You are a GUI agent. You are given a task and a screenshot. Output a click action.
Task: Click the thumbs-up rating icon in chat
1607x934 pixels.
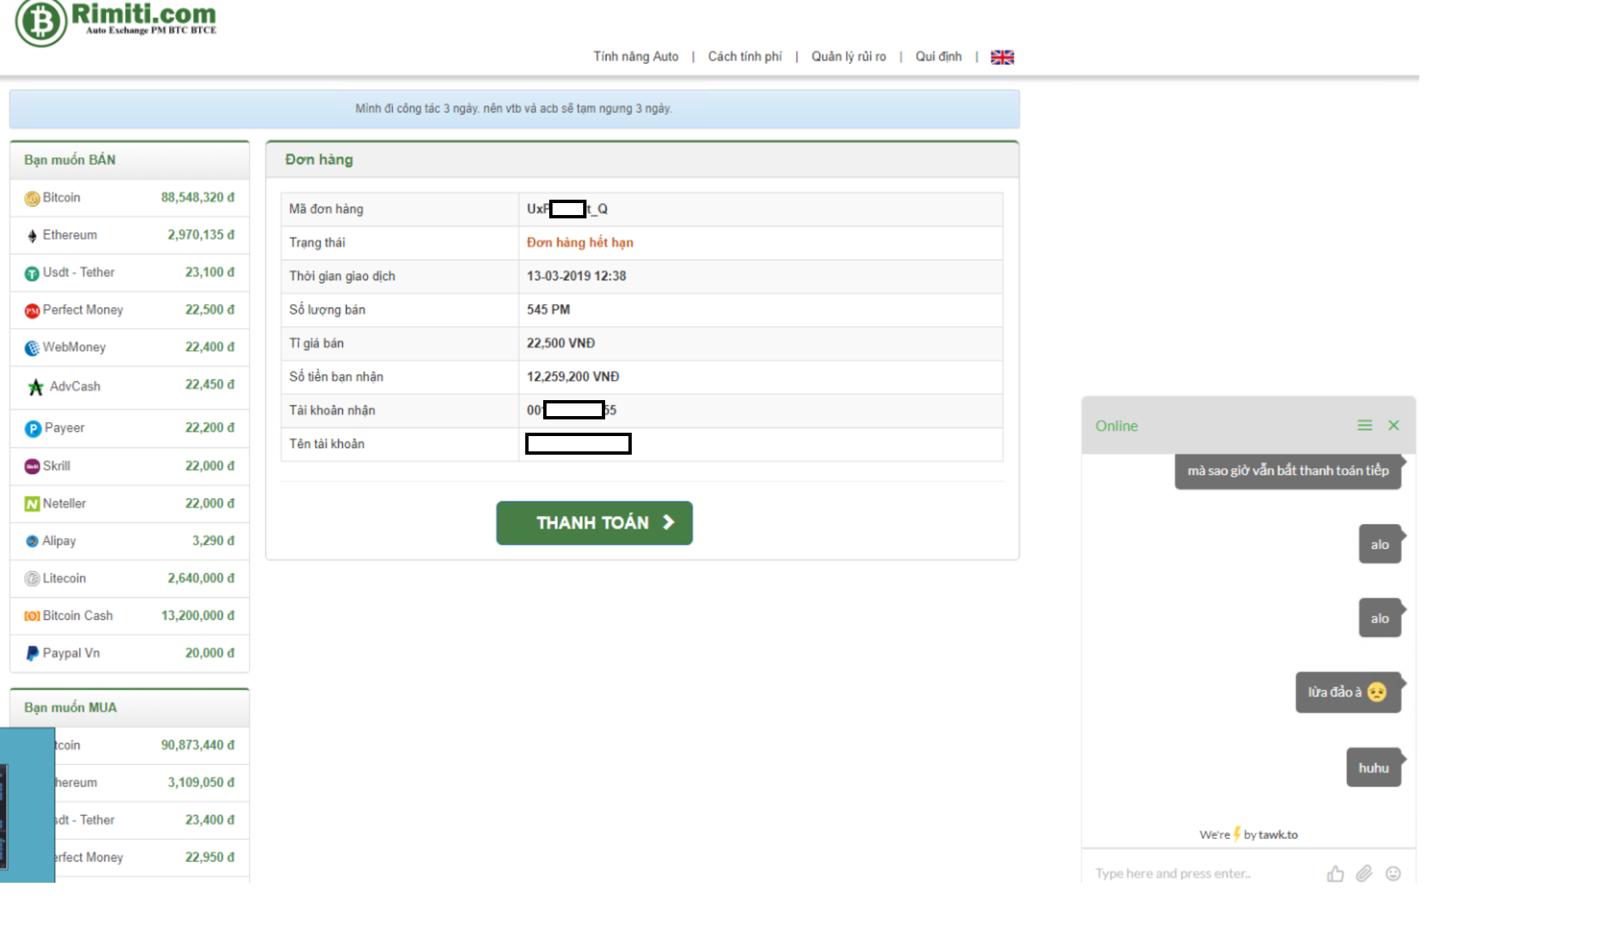(x=1335, y=873)
